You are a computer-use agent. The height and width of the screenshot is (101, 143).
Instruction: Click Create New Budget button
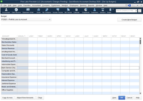tap(129, 20)
